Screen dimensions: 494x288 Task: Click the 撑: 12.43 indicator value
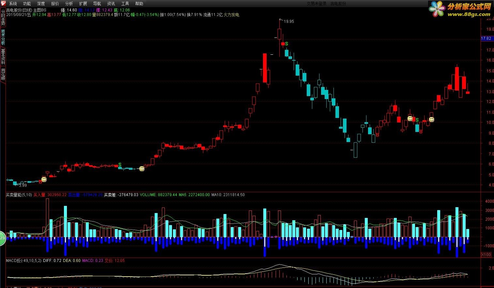(104, 10)
